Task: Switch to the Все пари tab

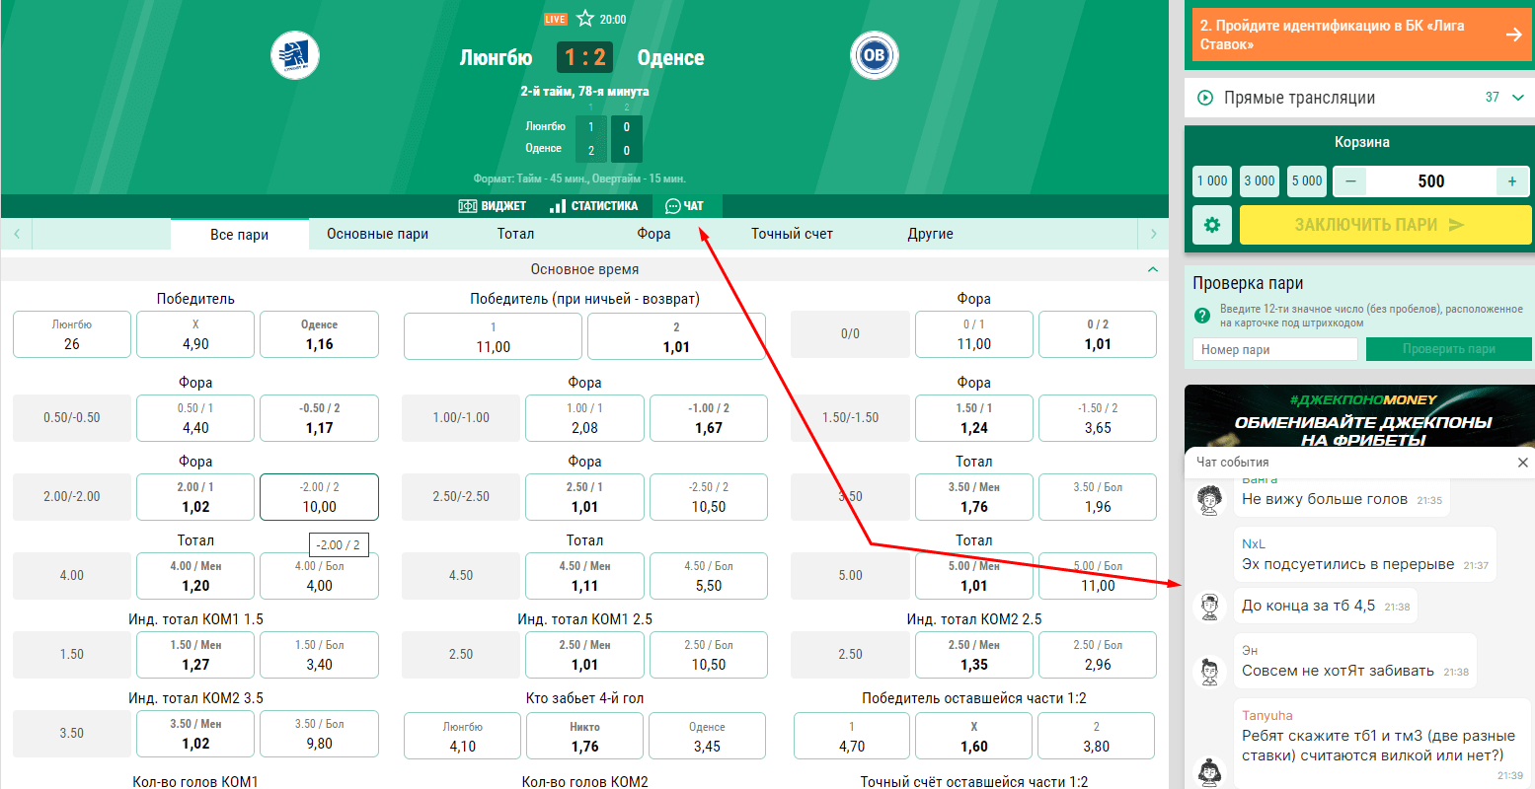Action: click(x=240, y=235)
